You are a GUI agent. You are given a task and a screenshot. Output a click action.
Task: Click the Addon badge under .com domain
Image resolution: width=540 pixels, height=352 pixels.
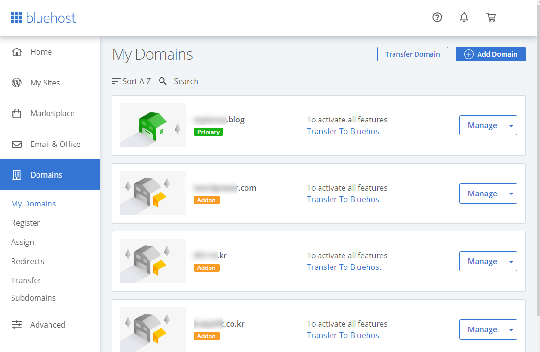(x=206, y=200)
